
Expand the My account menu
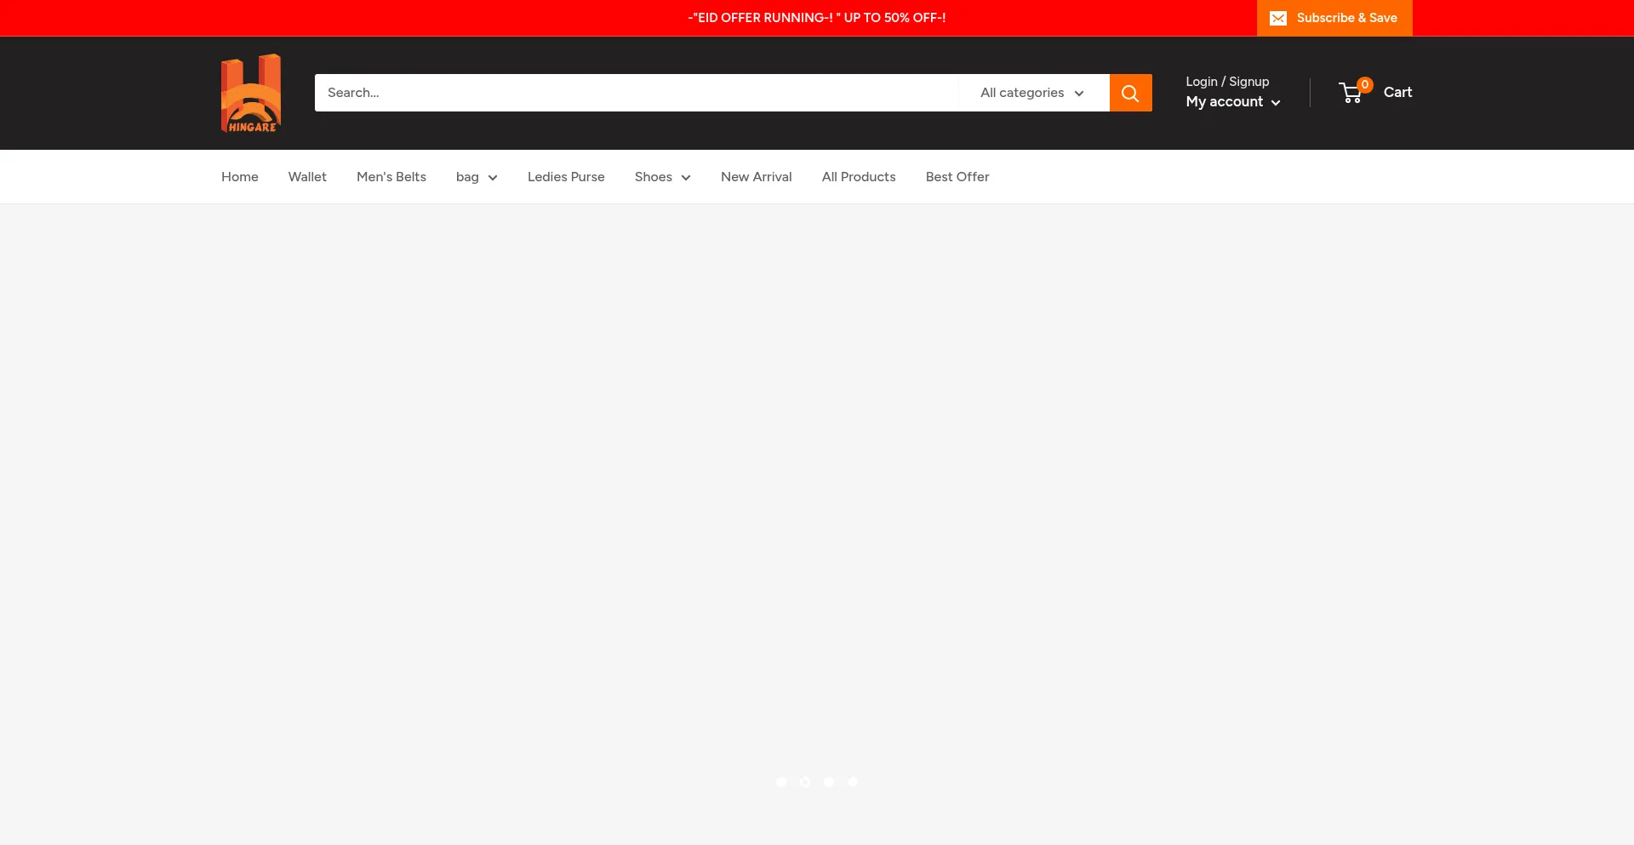coord(1232,102)
